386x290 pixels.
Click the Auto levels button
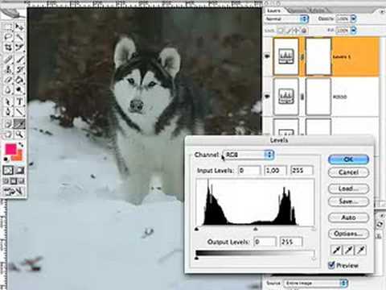[x=348, y=217]
